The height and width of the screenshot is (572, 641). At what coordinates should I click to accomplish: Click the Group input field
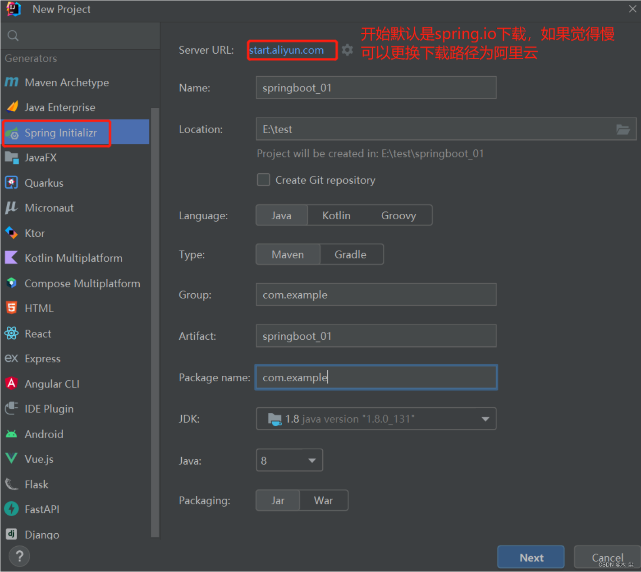pyautogui.click(x=376, y=295)
